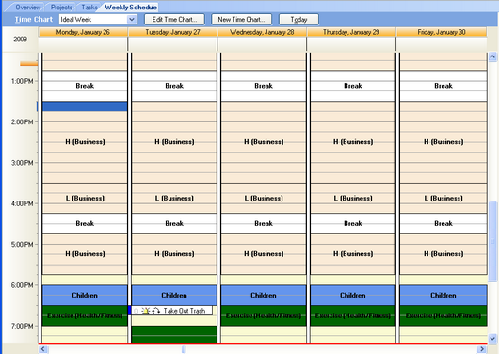Click the recurrence icon on Take Out Trash
This screenshot has height=354, width=499.
coord(155,311)
